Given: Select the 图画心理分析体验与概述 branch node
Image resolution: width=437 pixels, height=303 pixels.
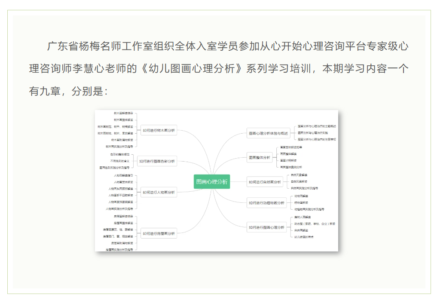Looking at the screenshot, I should (268, 133).
